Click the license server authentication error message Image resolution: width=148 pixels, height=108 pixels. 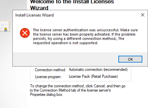85,36
